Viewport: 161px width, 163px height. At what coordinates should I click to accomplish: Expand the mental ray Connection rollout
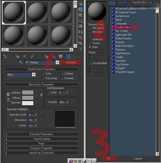pyautogui.click(x=41, y=153)
